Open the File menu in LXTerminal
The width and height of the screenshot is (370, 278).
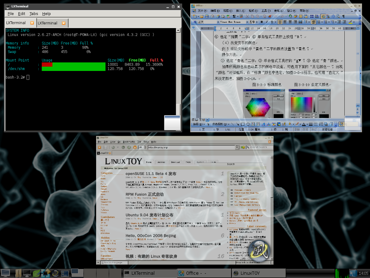[x=10, y=14]
